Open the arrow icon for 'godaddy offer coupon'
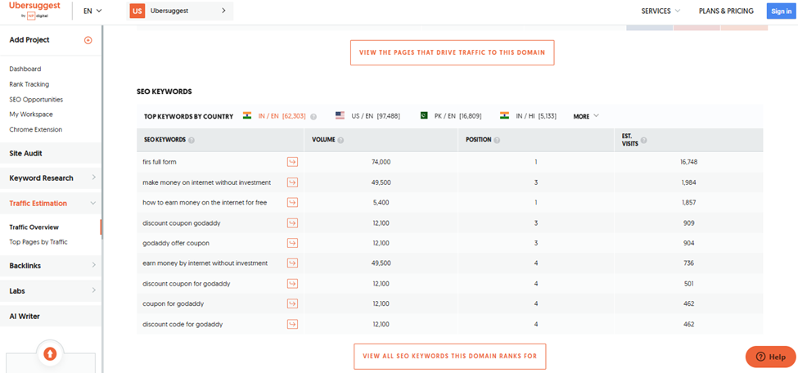798x373 pixels. (x=292, y=243)
